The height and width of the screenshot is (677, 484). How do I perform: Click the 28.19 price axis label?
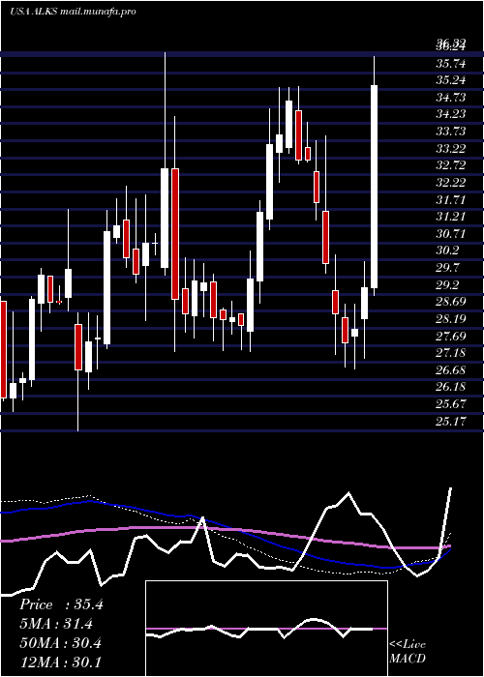coord(451,319)
